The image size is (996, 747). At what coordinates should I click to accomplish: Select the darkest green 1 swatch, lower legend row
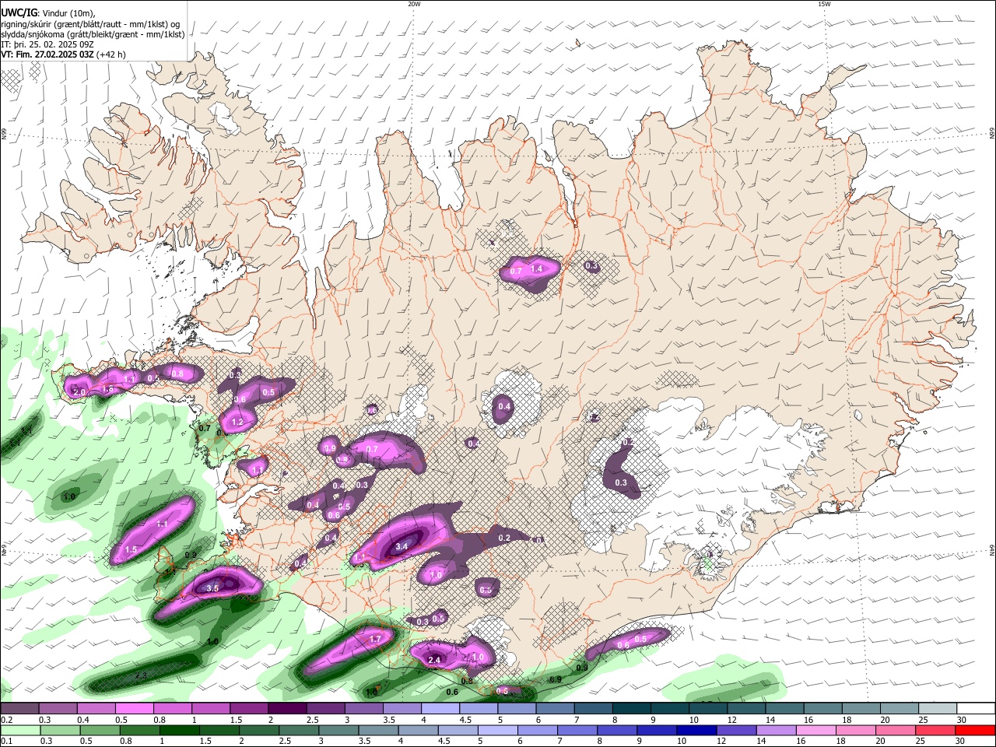[179, 731]
